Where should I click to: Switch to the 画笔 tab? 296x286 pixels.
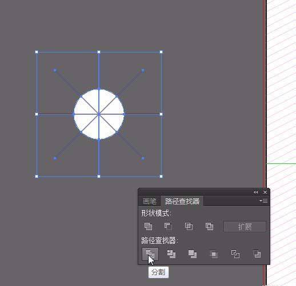[x=150, y=201]
